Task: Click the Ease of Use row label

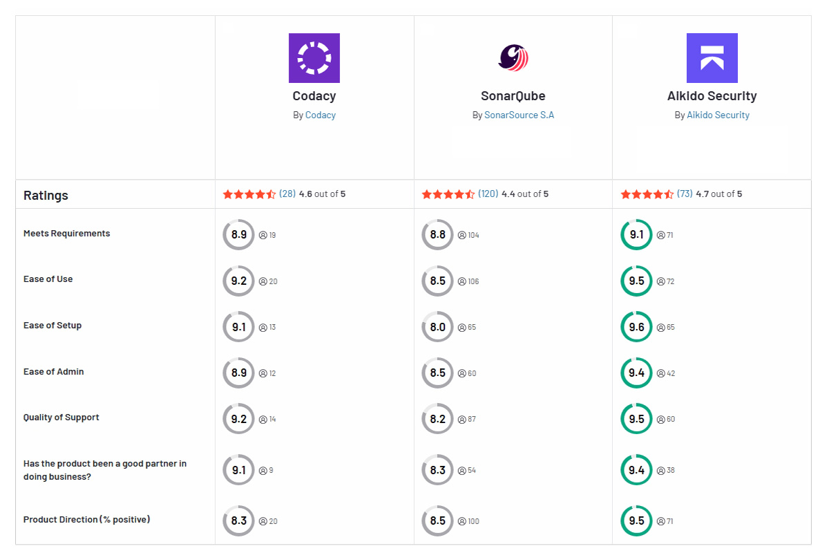Action: tap(48, 279)
